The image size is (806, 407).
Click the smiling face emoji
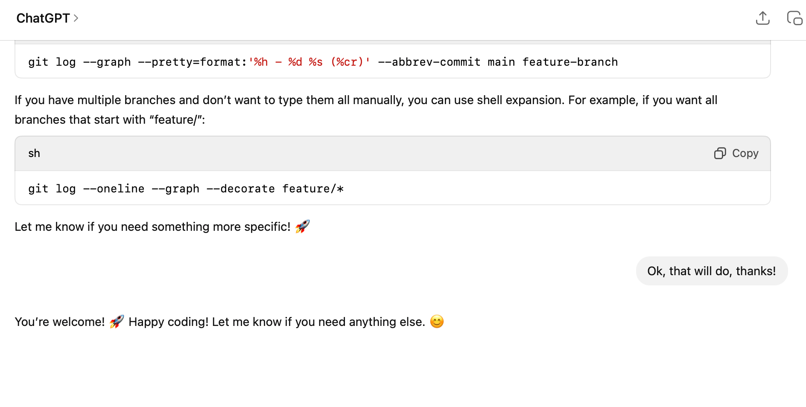(x=437, y=321)
